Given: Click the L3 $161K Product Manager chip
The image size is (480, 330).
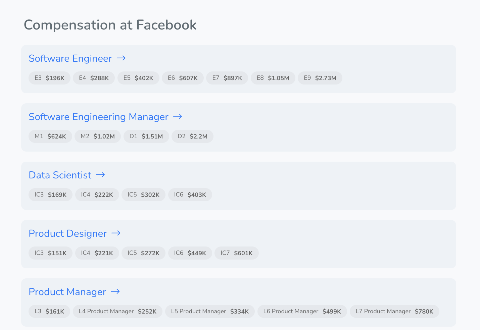Looking at the screenshot, I should pyautogui.click(x=49, y=311).
